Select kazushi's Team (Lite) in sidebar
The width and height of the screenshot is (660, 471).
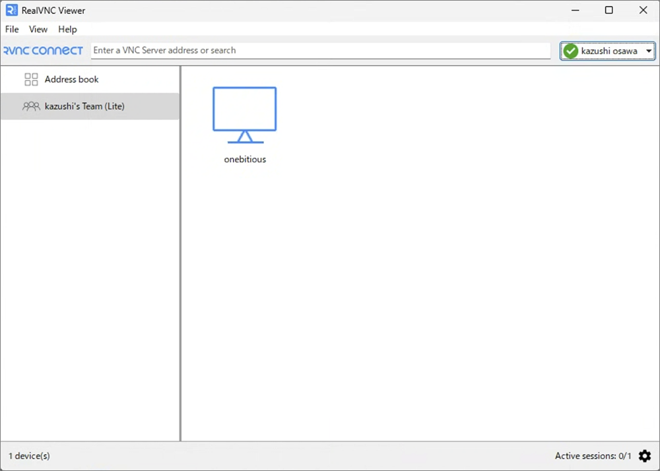point(90,106)
